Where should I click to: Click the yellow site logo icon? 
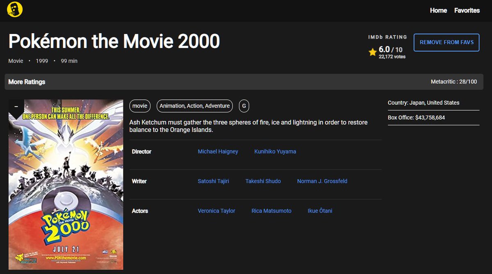click(15, 10)
